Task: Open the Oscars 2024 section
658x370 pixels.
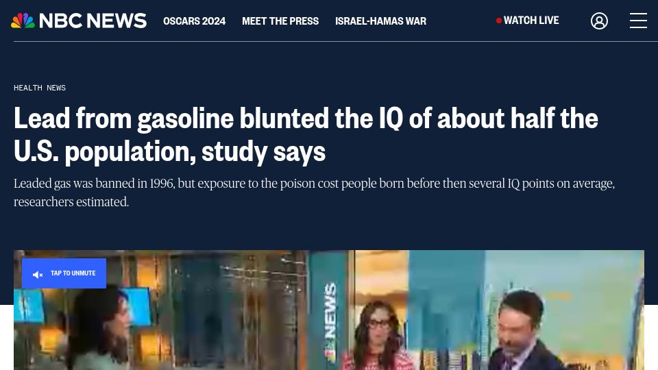Action: tap(194, 21)
